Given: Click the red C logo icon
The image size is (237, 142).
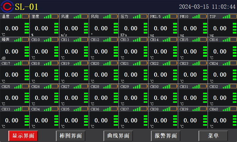Looking at the screenshot, I should pos(7,7).
